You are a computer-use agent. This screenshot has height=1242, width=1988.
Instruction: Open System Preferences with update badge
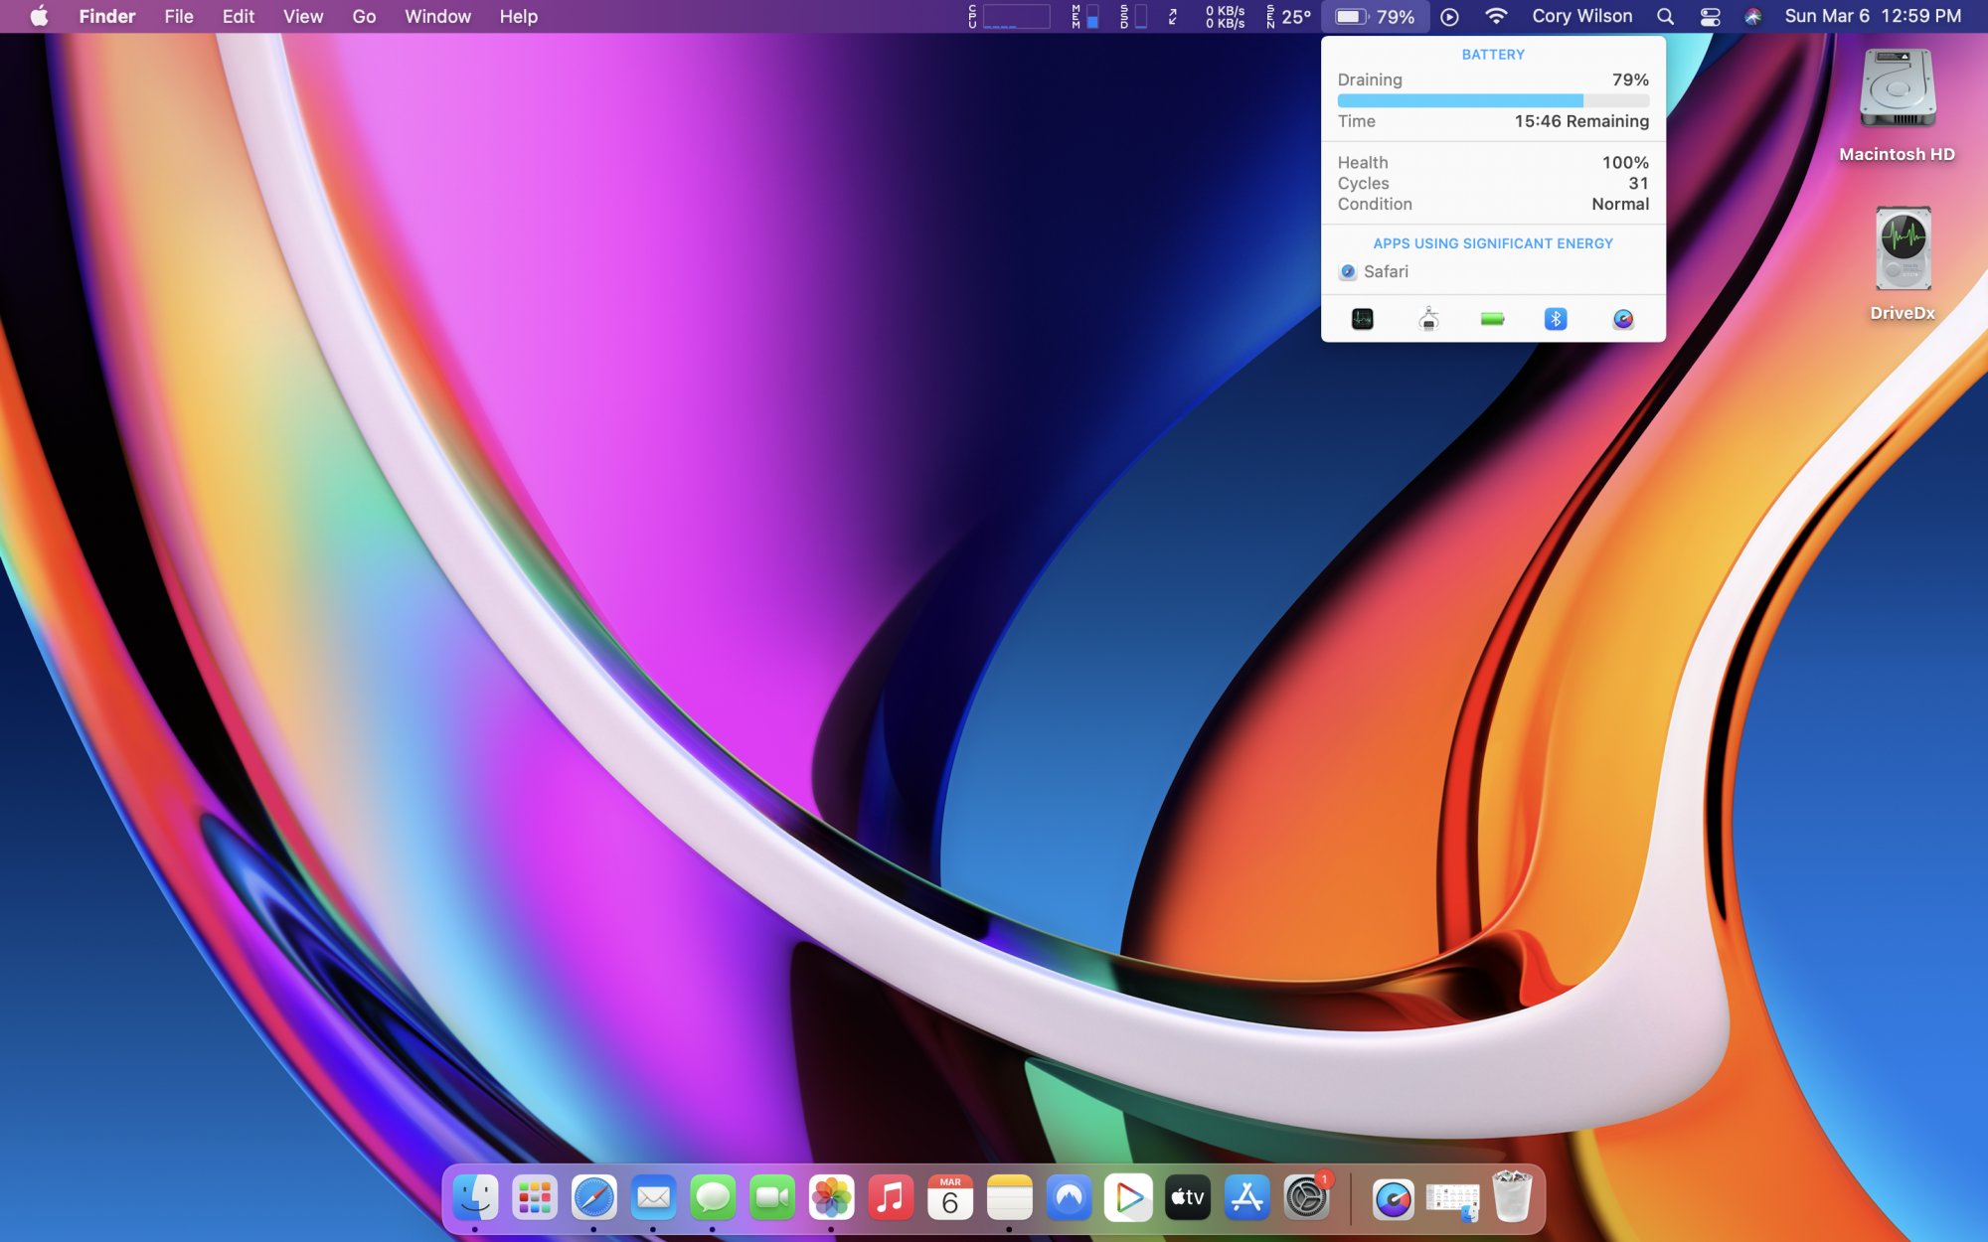click(1306, 1198)
